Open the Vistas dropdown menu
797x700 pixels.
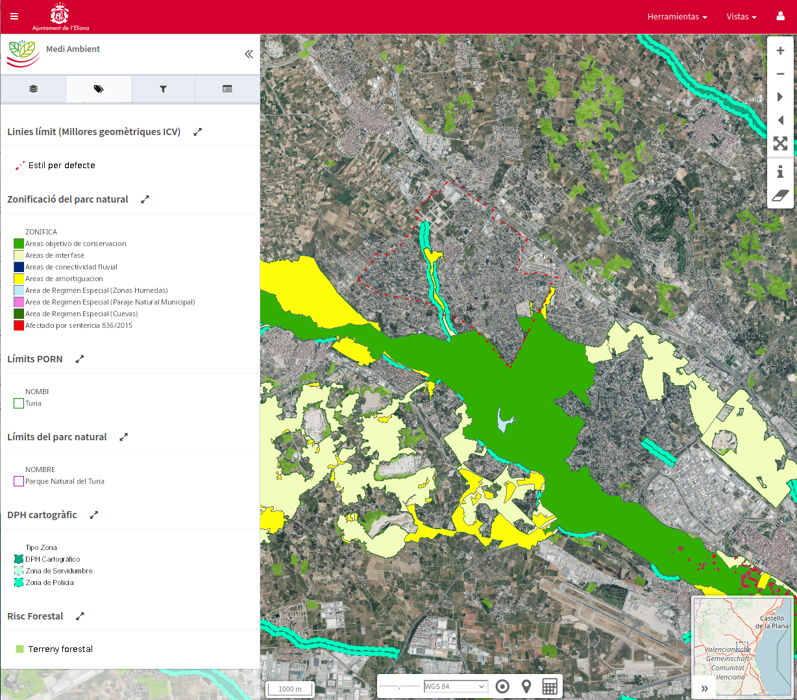[741, 17]
